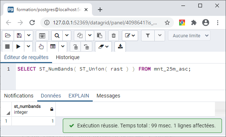Click the Commit database icon
The image size is (226, 137).
(76, 47)
